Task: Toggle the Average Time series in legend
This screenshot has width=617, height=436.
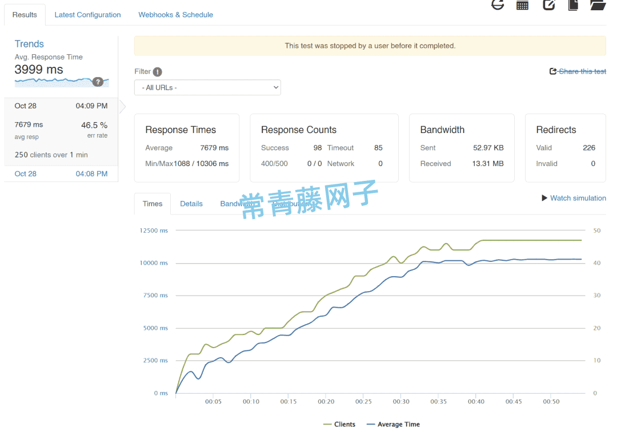Action: click(393, 425)
